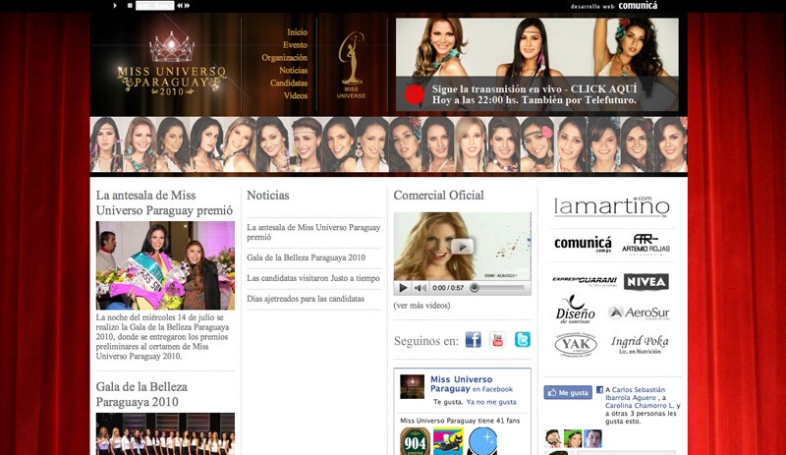The width and height of the screenshot is (786, 455).
Task: Click the video player play button
Action: point(403,288)
